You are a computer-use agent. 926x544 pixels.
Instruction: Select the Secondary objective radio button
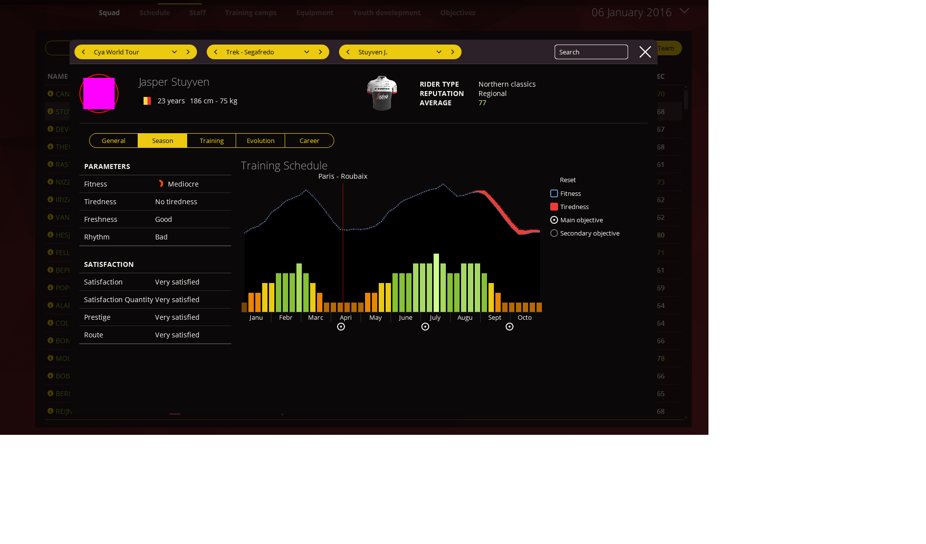coord(554,234)
